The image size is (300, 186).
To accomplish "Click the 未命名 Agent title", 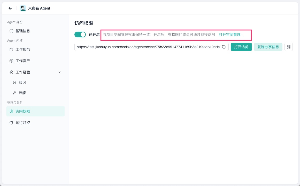I will click(x=39, y=8).
